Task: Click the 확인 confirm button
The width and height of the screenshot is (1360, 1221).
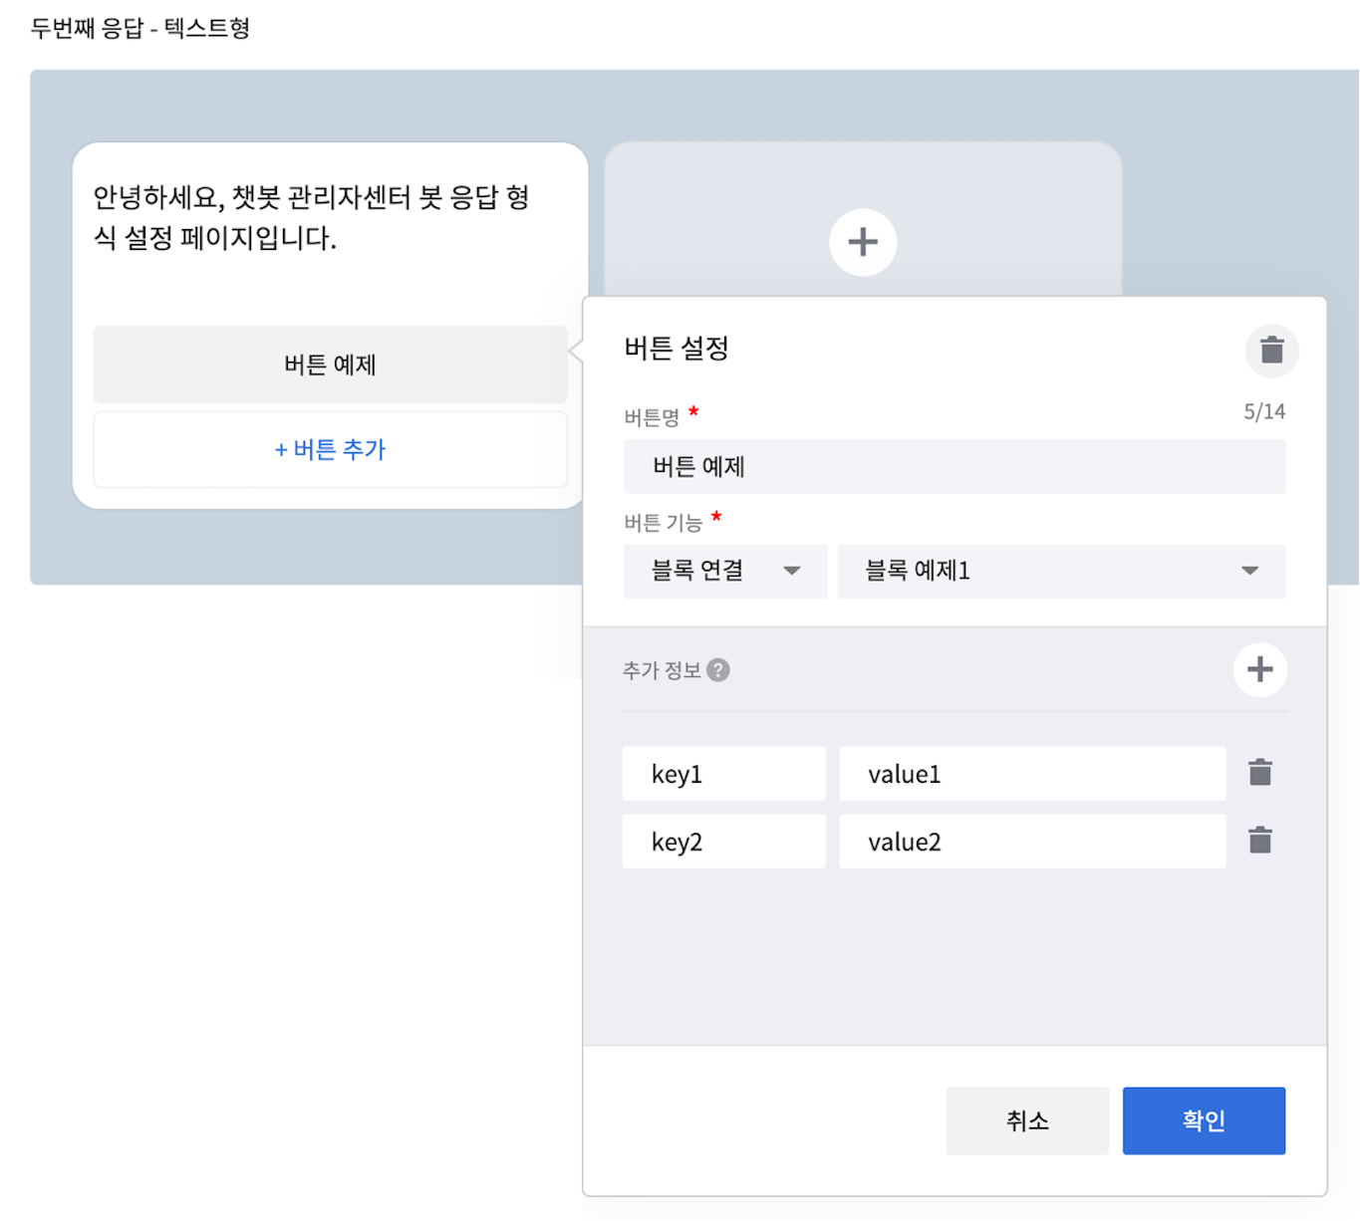Action: [x=1203, y=1120]
